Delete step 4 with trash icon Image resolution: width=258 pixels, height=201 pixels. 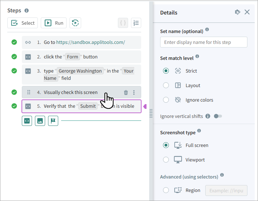click(126, 93)
